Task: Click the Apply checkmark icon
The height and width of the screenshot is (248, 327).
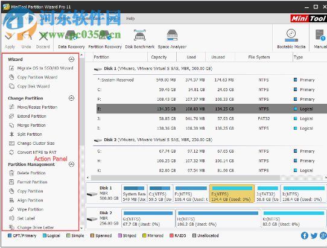Action: coord(10,37)
